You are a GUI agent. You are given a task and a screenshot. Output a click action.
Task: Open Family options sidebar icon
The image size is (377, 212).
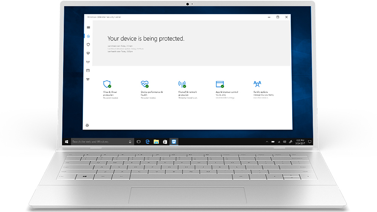pos(88,79)
